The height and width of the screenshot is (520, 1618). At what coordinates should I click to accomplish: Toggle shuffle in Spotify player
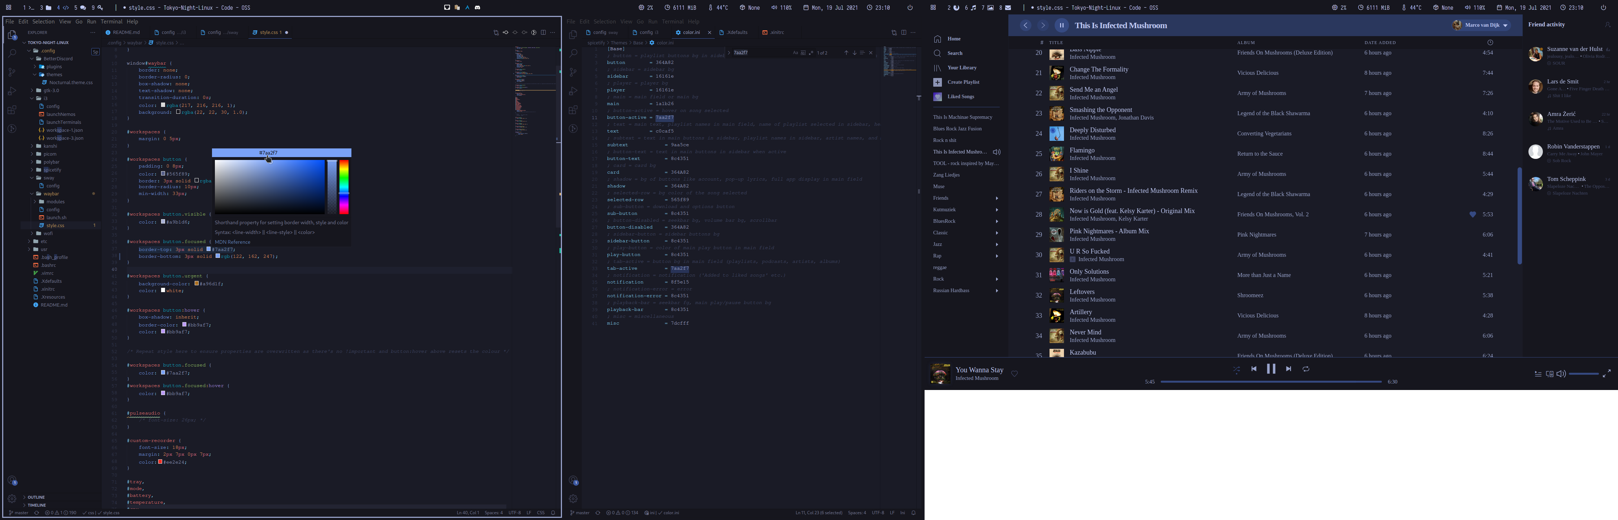(1236, 369)
